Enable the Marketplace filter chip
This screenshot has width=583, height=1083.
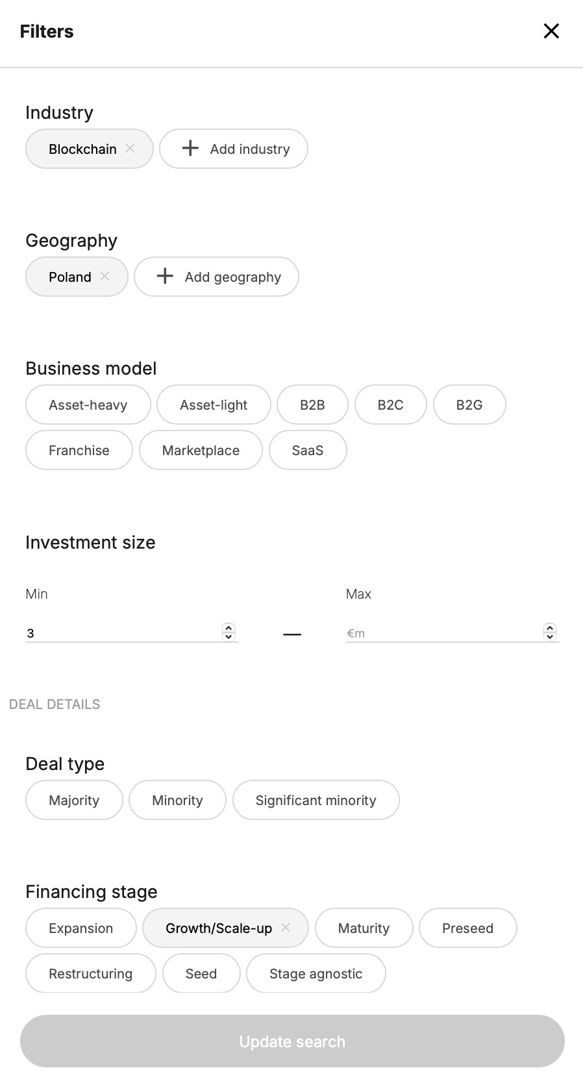point(201,450)
